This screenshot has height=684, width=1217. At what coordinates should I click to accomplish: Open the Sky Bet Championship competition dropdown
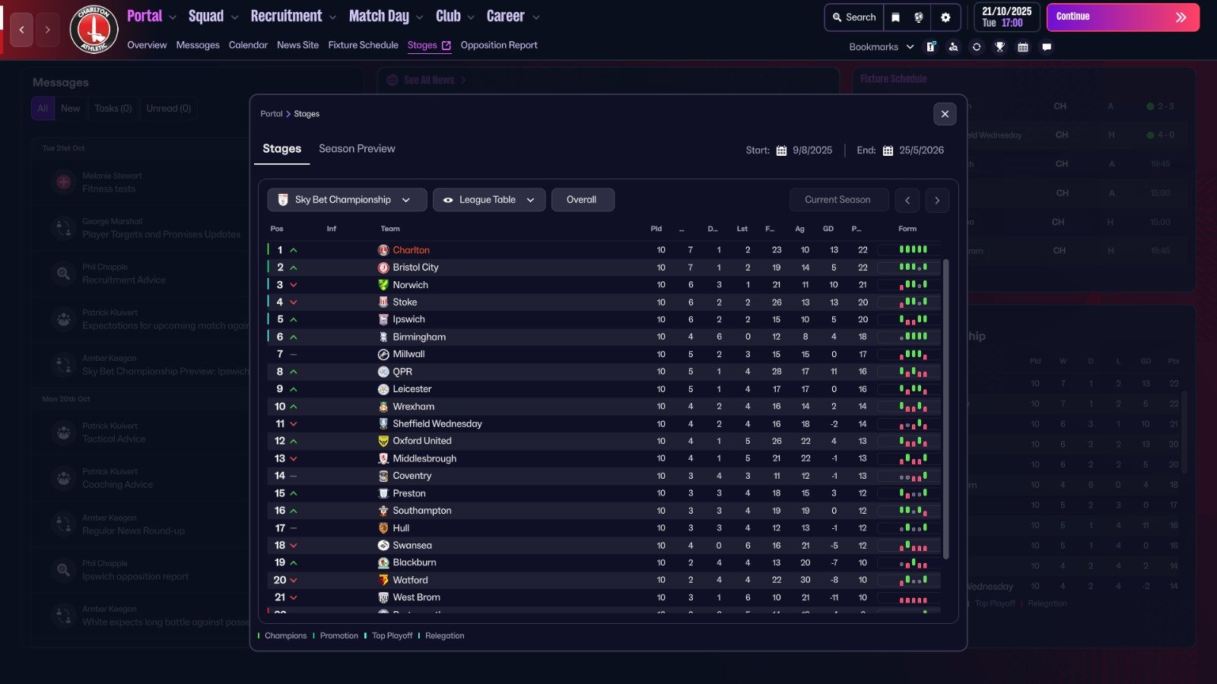pos(347,200)
